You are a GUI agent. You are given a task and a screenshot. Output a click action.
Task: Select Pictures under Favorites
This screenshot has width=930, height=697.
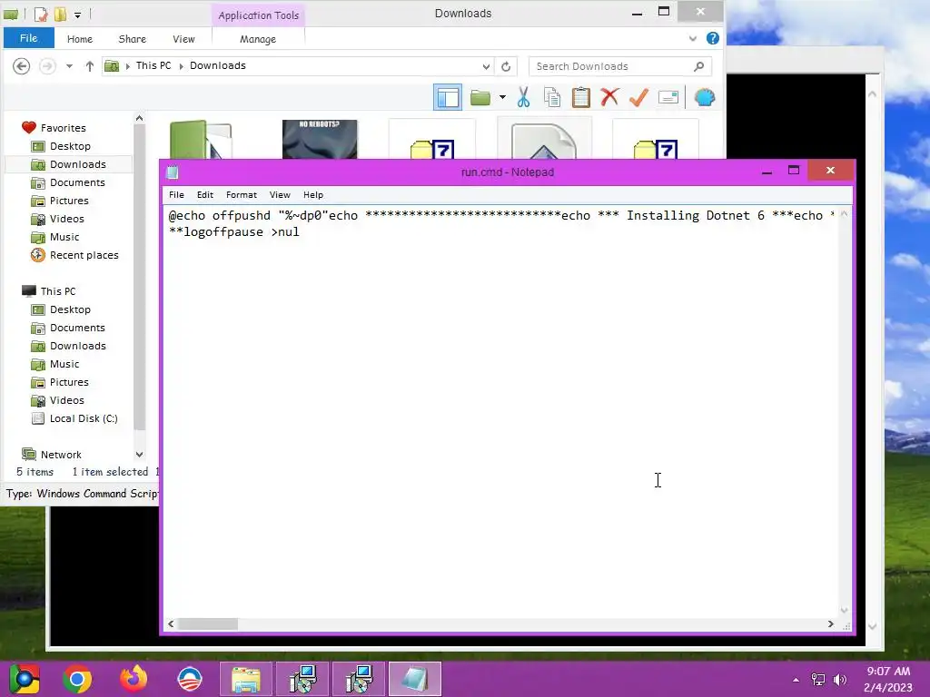click(x=69, y=201)
